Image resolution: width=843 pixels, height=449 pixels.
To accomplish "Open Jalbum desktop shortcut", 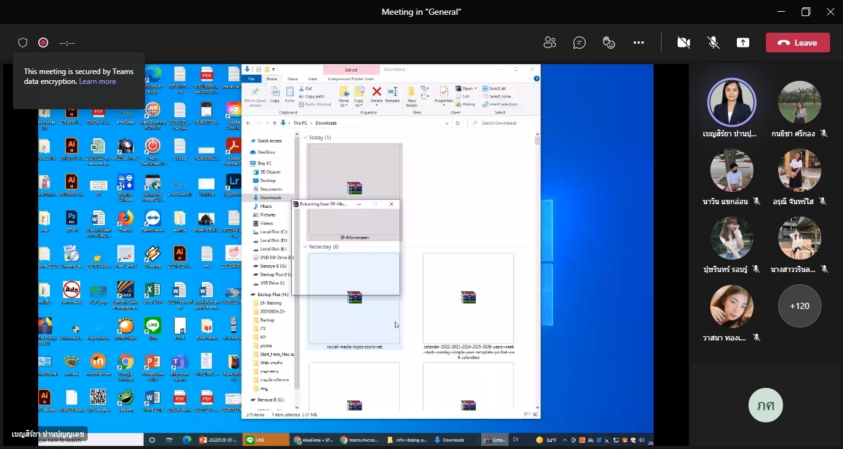I will pos(126,401).
